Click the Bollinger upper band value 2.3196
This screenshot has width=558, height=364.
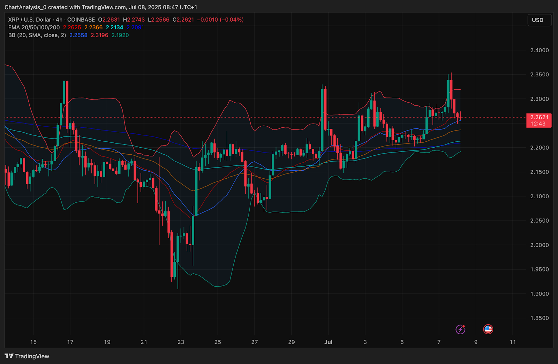point(99,35)
